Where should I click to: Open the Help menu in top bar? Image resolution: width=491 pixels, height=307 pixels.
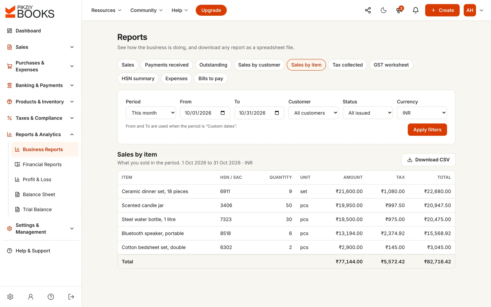(x=180, y=10)
